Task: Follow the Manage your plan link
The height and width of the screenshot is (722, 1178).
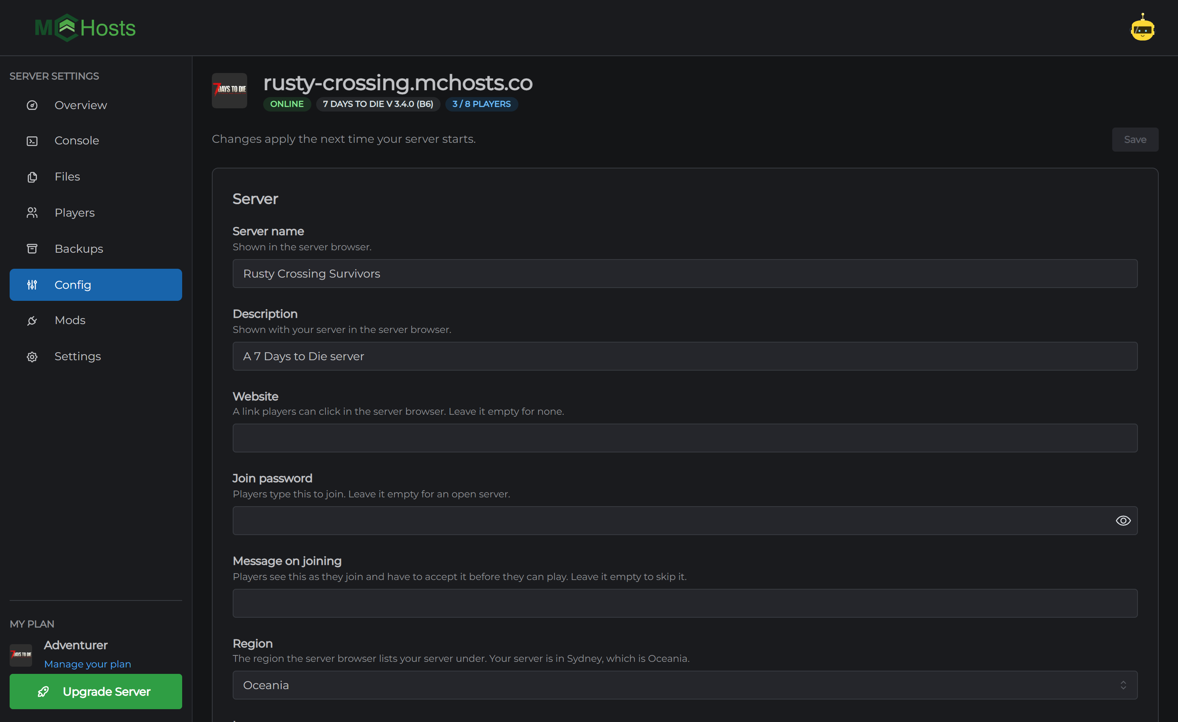Action: 87,664
